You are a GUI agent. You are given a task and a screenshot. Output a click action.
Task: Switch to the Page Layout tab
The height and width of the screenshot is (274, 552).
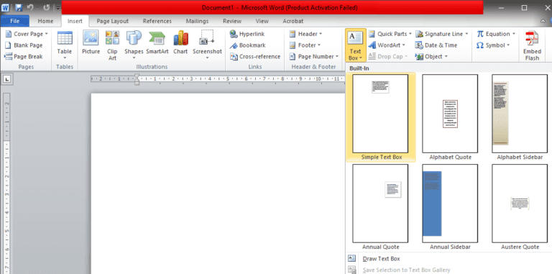[113, 21]
